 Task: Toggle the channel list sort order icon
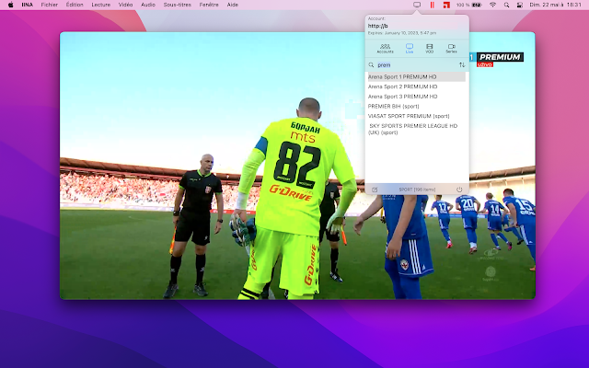pyautogui.click(x=462, y=65)
